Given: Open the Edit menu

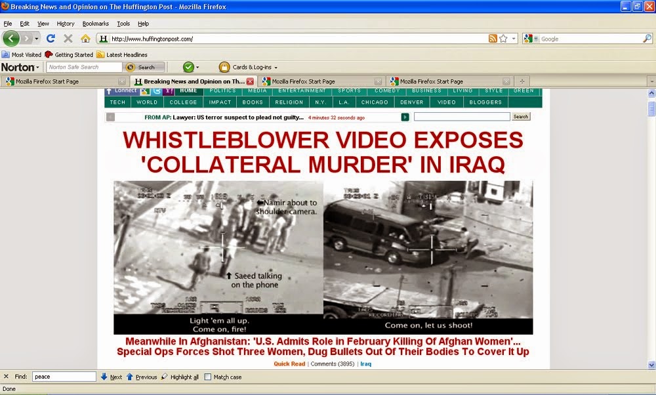Looking at the screenshot, I should pyautogui.click(x=24, y=24).
